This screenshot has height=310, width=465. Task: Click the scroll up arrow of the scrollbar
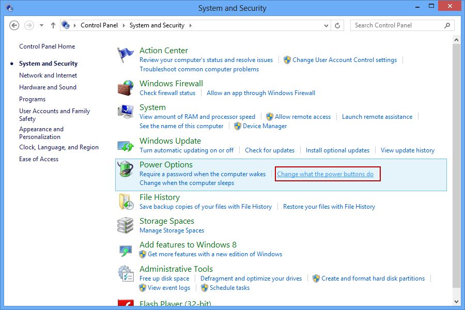456,39
